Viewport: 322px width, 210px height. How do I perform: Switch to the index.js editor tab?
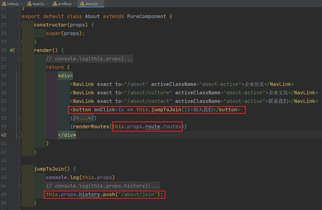10,4
